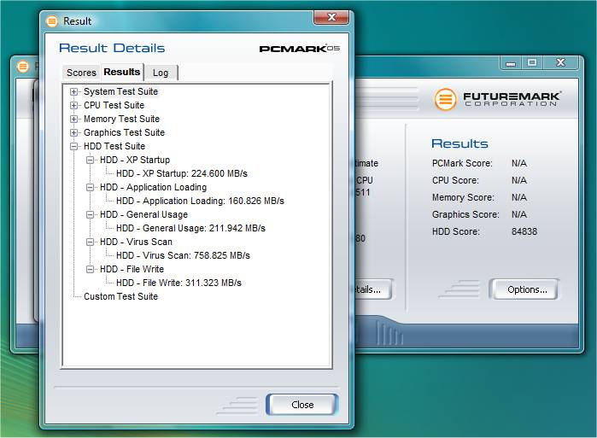This screenshot has height=438, width=597.
Task: Collapse the HDD - XP Startup node
Action: [x=90, y=161]
